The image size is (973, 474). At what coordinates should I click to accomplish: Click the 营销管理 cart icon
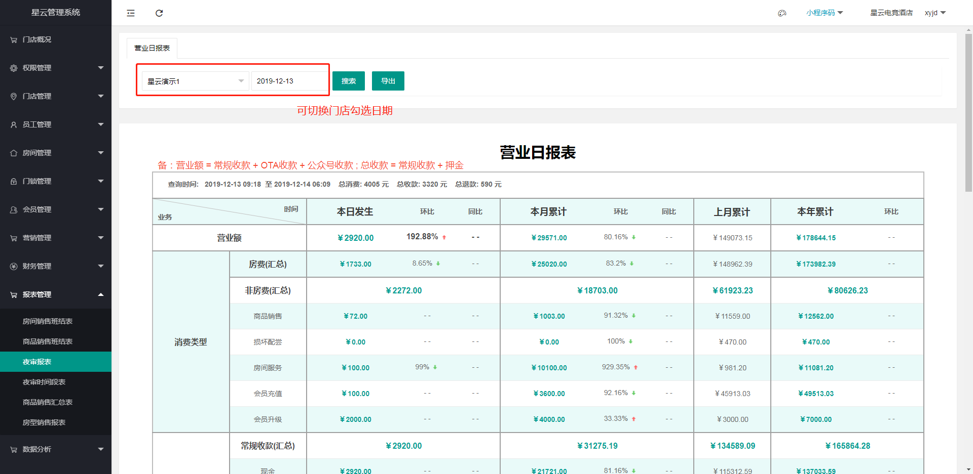14,238
